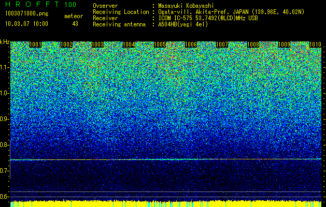Image resolution: width=326 pixels, height=207 pixels.
Task: Click the 1002 time marker
Action: coord(66,45)
